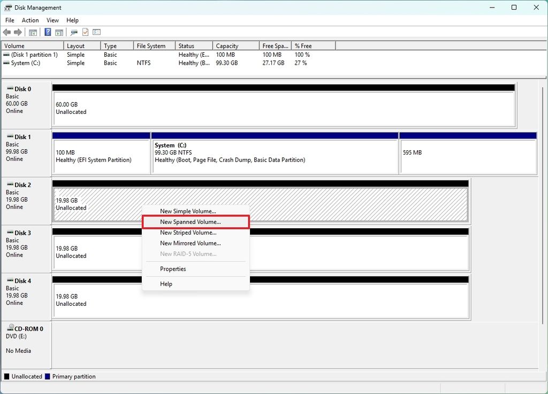Toggle the console tree pane icon
Screen dimensions: 548x394
pos(33,32)
